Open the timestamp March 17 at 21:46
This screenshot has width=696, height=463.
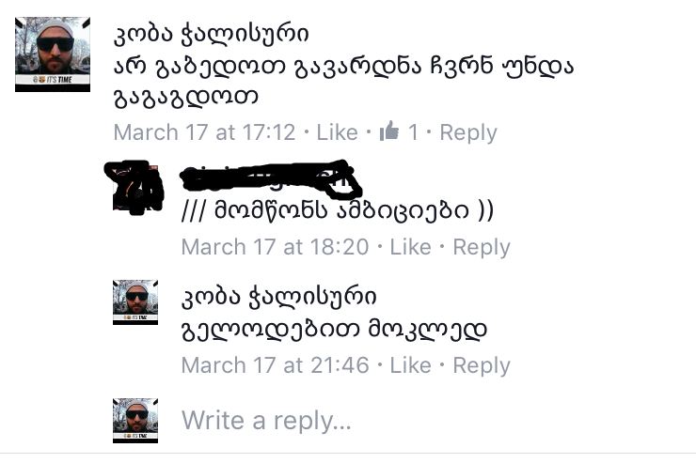tap(275, 365)
